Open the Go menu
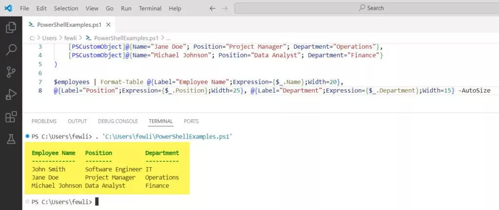The height and width of the screenshot is (210, 499). point(110,9)
